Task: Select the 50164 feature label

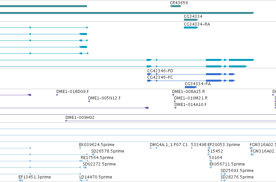Action: tap(216, 158)
